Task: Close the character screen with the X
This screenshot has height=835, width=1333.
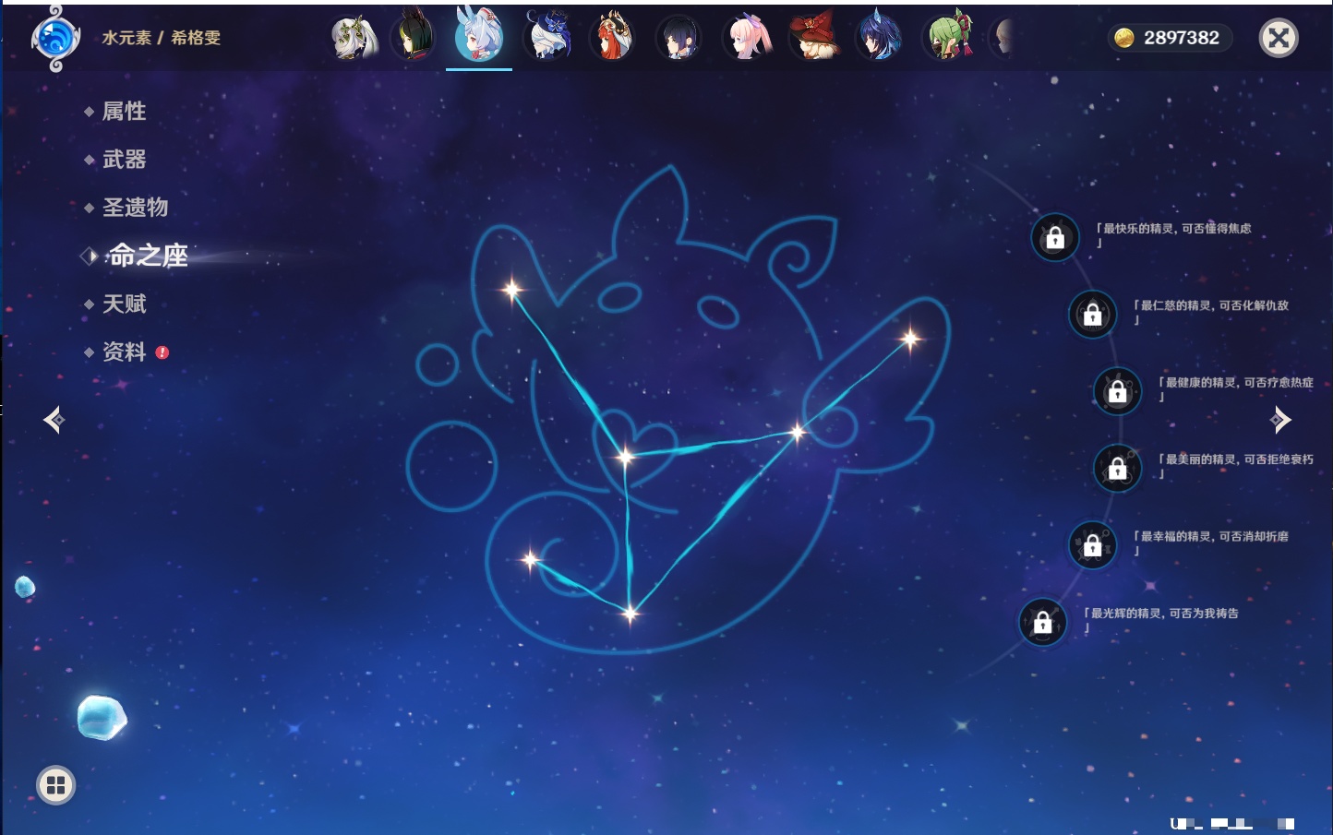Action: (x=1279, y=38)
